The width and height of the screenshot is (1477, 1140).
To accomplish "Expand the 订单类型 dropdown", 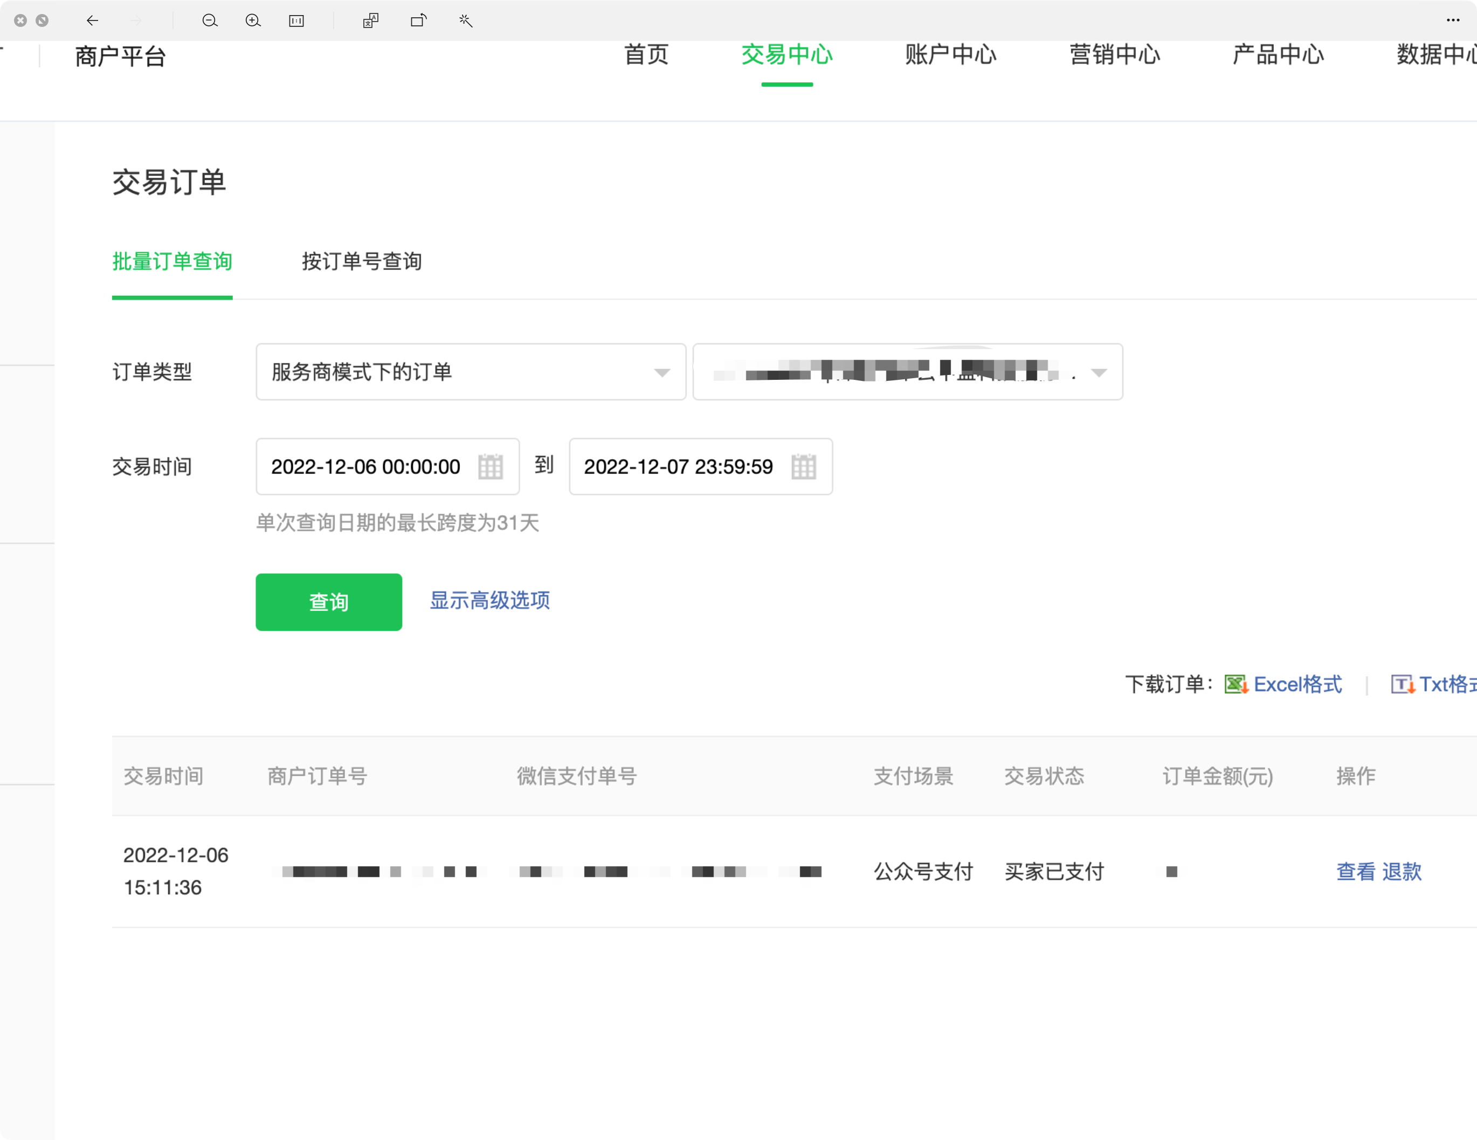I will (x=471, y=372).
